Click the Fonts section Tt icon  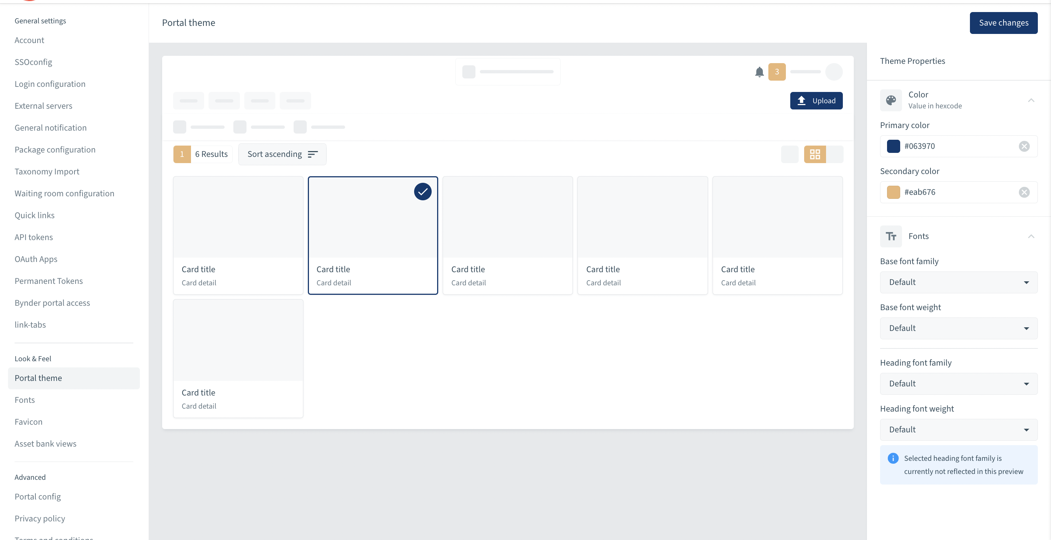coord(891,236)
